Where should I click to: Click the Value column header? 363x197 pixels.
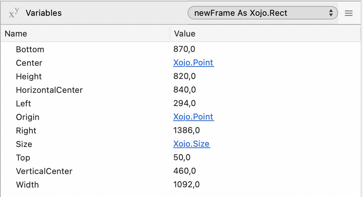[x=185, y=33]
